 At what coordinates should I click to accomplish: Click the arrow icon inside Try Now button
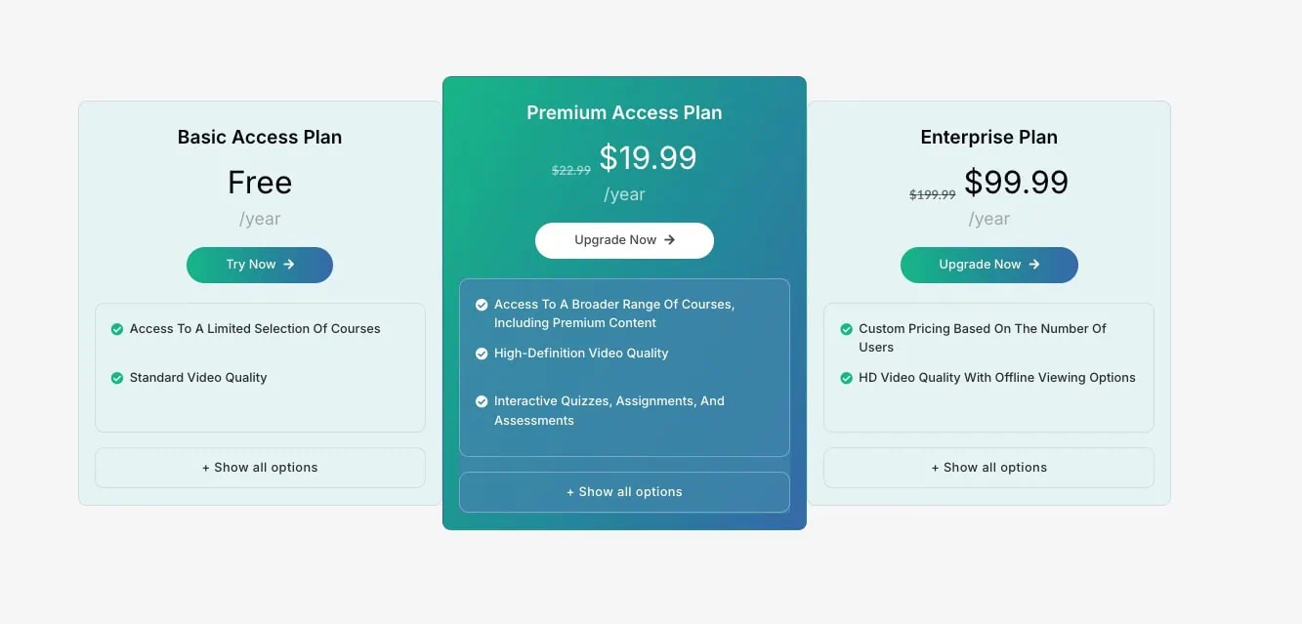[287, 265]
